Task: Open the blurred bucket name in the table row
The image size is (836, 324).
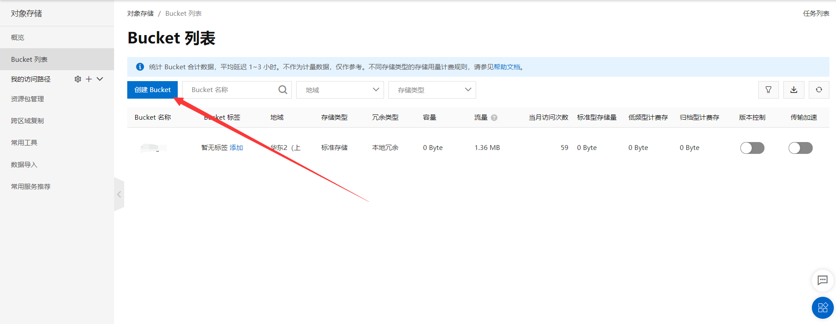Action: [153, 148]
